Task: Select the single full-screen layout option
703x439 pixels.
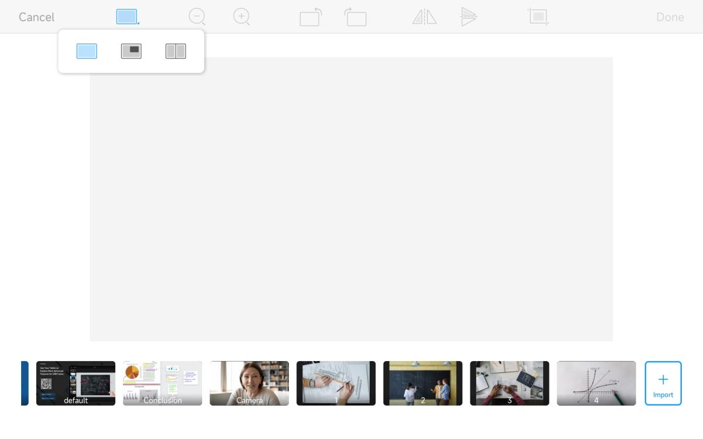Action: coord(87,52)
